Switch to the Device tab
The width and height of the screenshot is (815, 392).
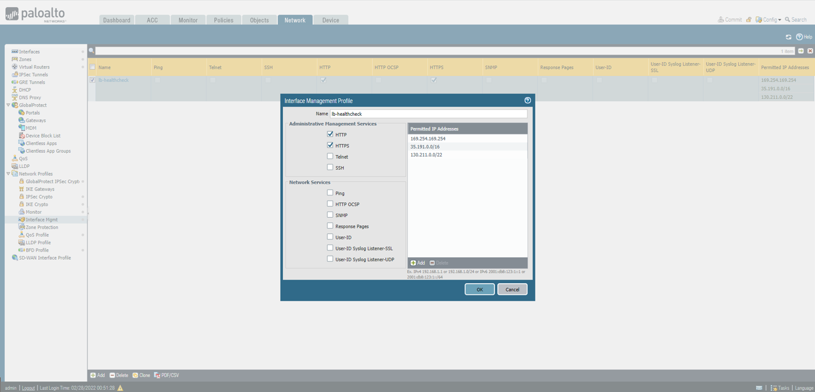pyautogui.click(x=330, y=19)
